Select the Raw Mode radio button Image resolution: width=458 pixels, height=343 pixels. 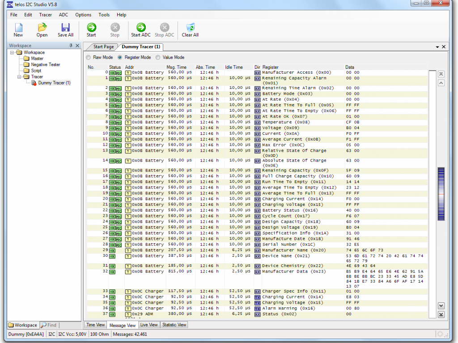coord(89,58)
